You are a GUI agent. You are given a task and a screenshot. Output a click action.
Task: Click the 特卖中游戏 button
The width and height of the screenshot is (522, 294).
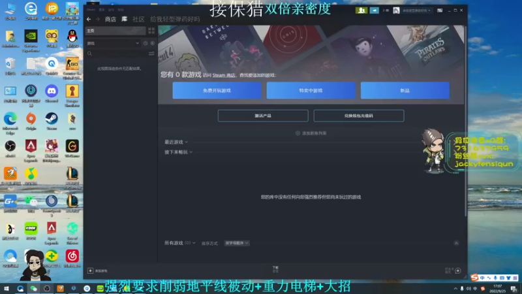(311, 90)
